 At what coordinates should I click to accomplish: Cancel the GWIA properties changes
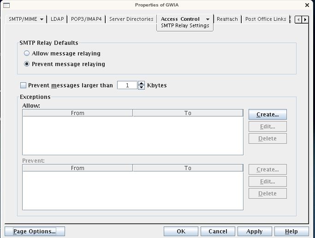218,232
